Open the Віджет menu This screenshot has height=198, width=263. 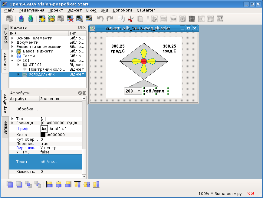point(74,10)
